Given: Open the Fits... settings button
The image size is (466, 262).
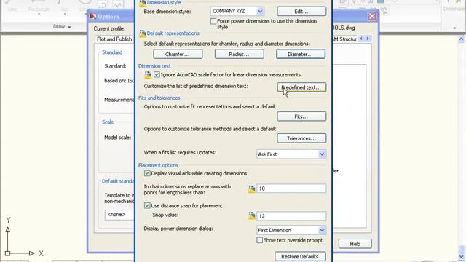Looking at the screenshot, I should coord(301,116).
